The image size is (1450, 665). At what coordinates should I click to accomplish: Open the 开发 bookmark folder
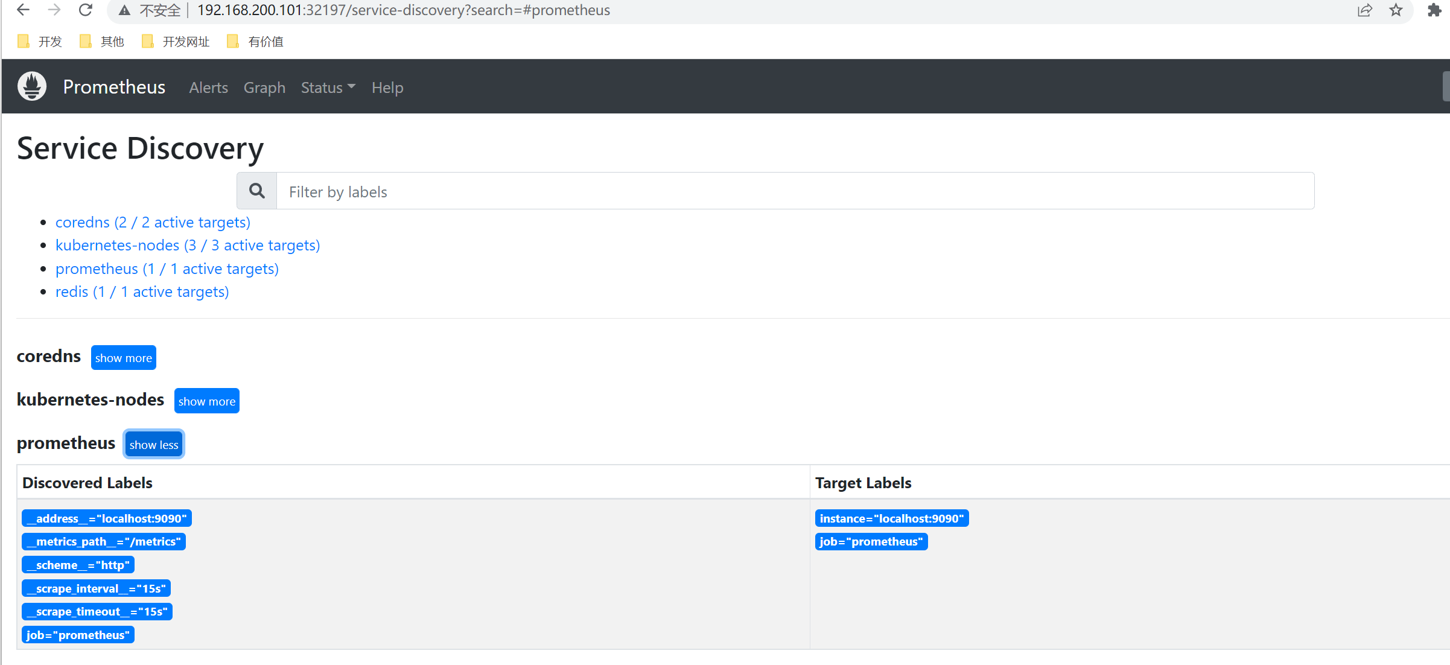pyautogui.click(x=40, y=42)
